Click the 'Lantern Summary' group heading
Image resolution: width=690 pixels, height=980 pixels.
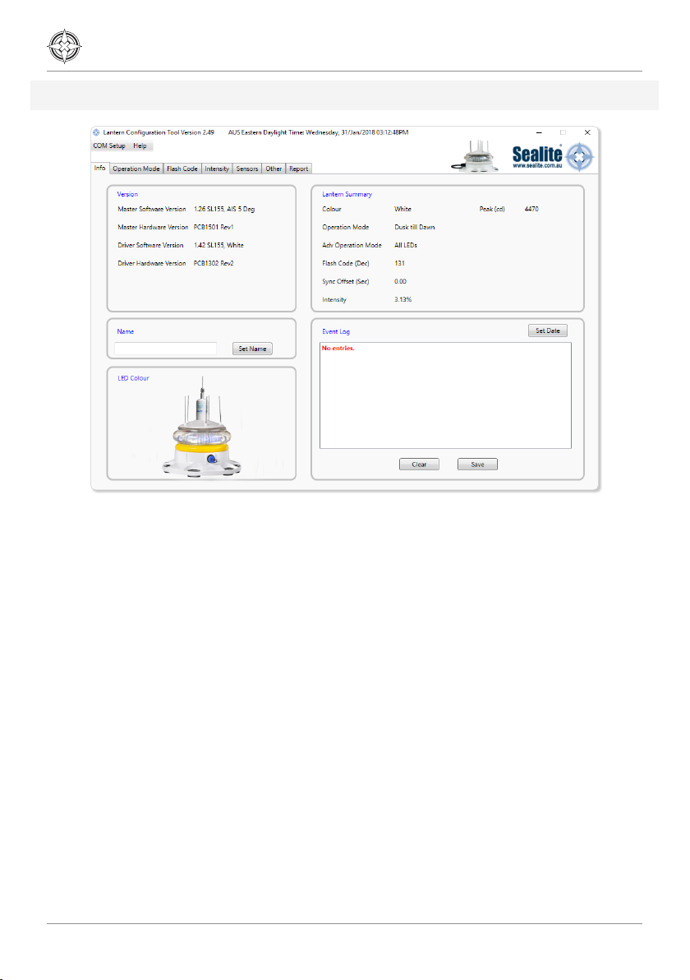pos(347,194)
